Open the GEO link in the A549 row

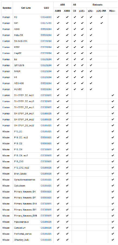[x=46, y=29]
